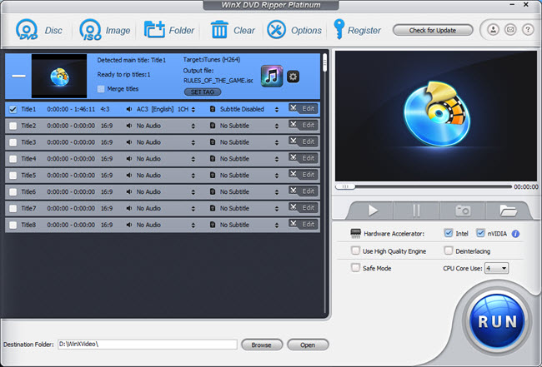The height and width of the screenshot is (367, 542).
Task: Click Browse for destination folder
Action: click(x=262, y=345)
